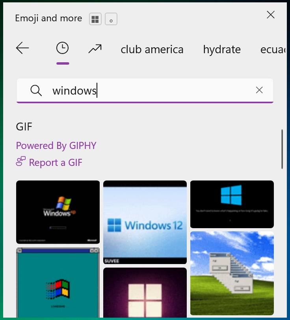
Task: Insert the teal retro Windows logo GIF
Action: click(x=58, y=283)
